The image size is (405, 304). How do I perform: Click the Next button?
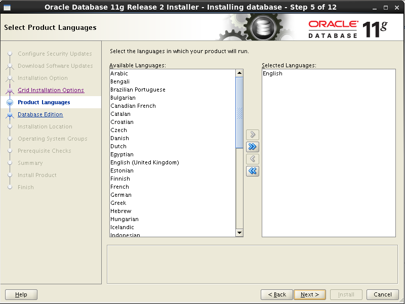pyautogui.click(x=310, y=294)
